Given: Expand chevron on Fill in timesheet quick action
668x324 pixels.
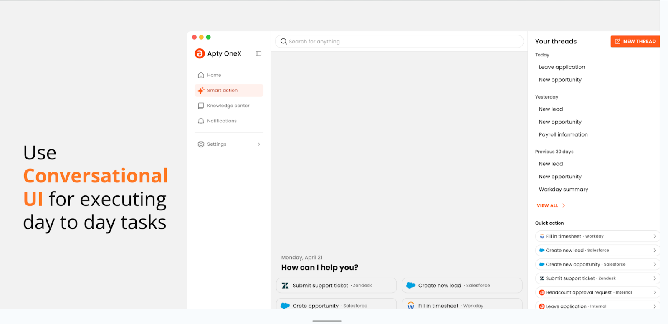Looking at the screenshot, I should [x=655, y=236].
